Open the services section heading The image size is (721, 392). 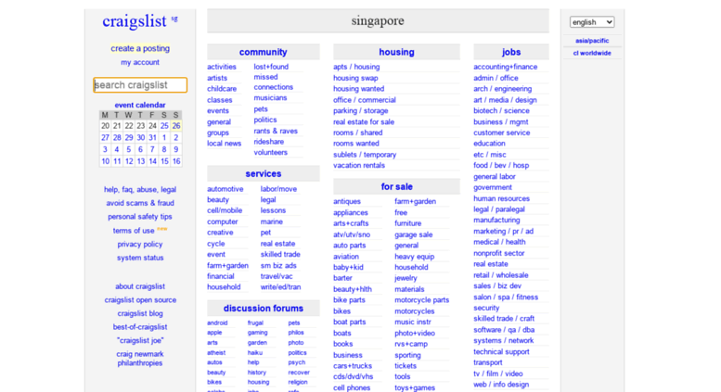point(263,173)
